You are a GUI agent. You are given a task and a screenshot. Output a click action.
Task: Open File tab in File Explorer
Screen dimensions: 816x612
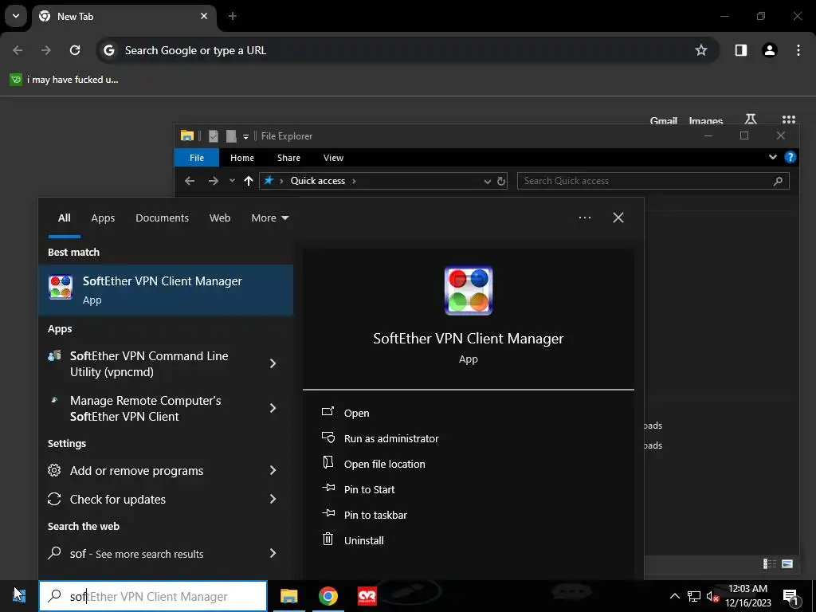[x=197, y=158]
